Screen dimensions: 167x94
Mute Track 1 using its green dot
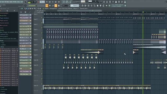(x=42, y=17)
